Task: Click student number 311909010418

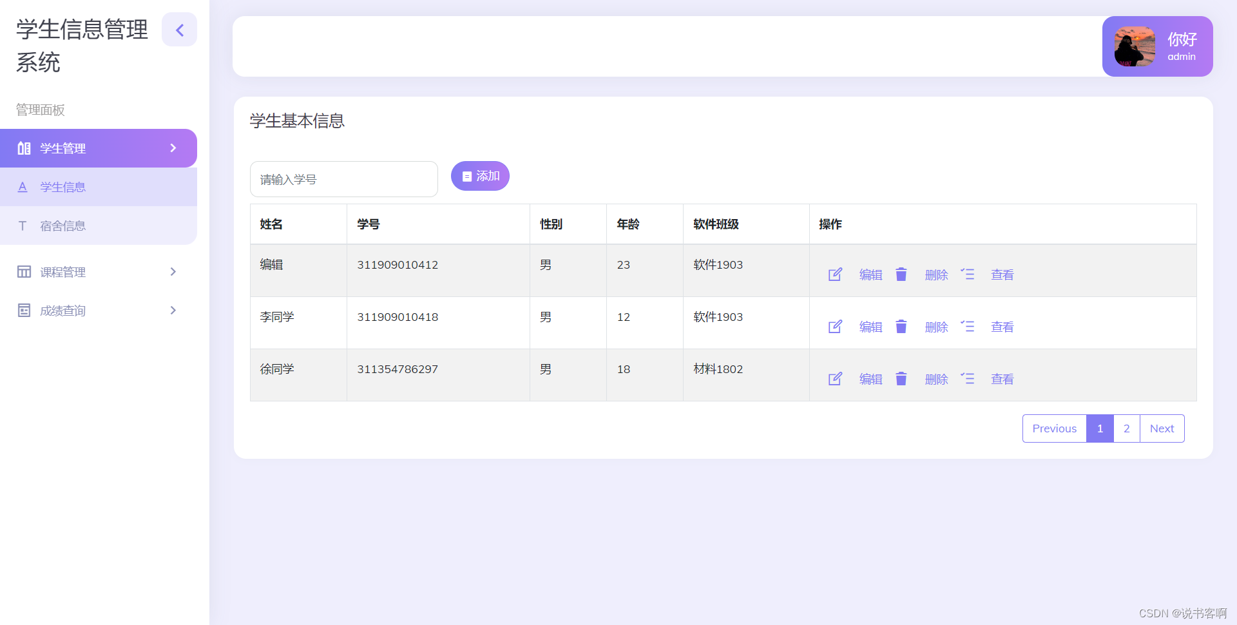Action: (398, 317)
